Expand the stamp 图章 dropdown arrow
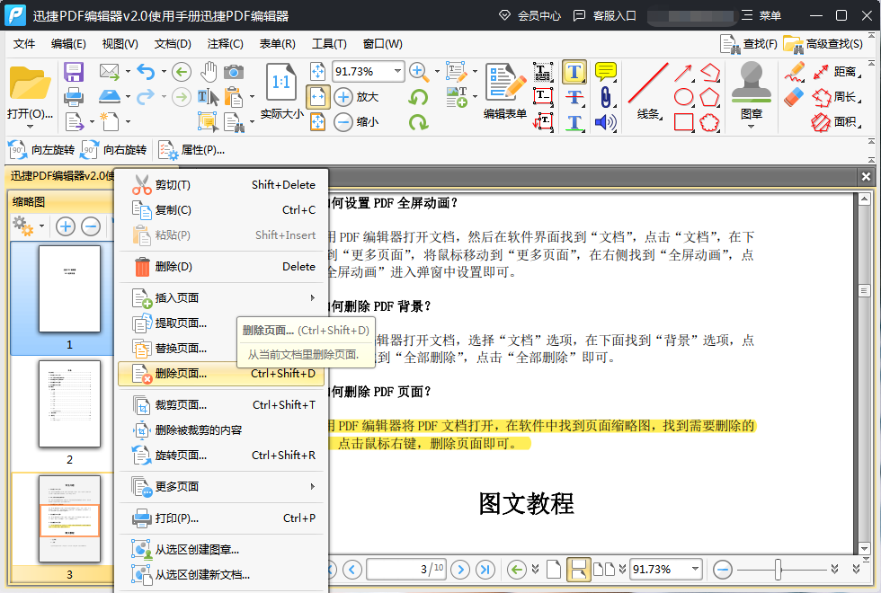This screenshot has height=593, width=881. (752, 127)
